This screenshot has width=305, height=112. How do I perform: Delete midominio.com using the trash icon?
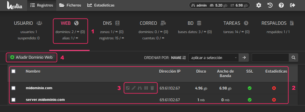pos(152,88)
